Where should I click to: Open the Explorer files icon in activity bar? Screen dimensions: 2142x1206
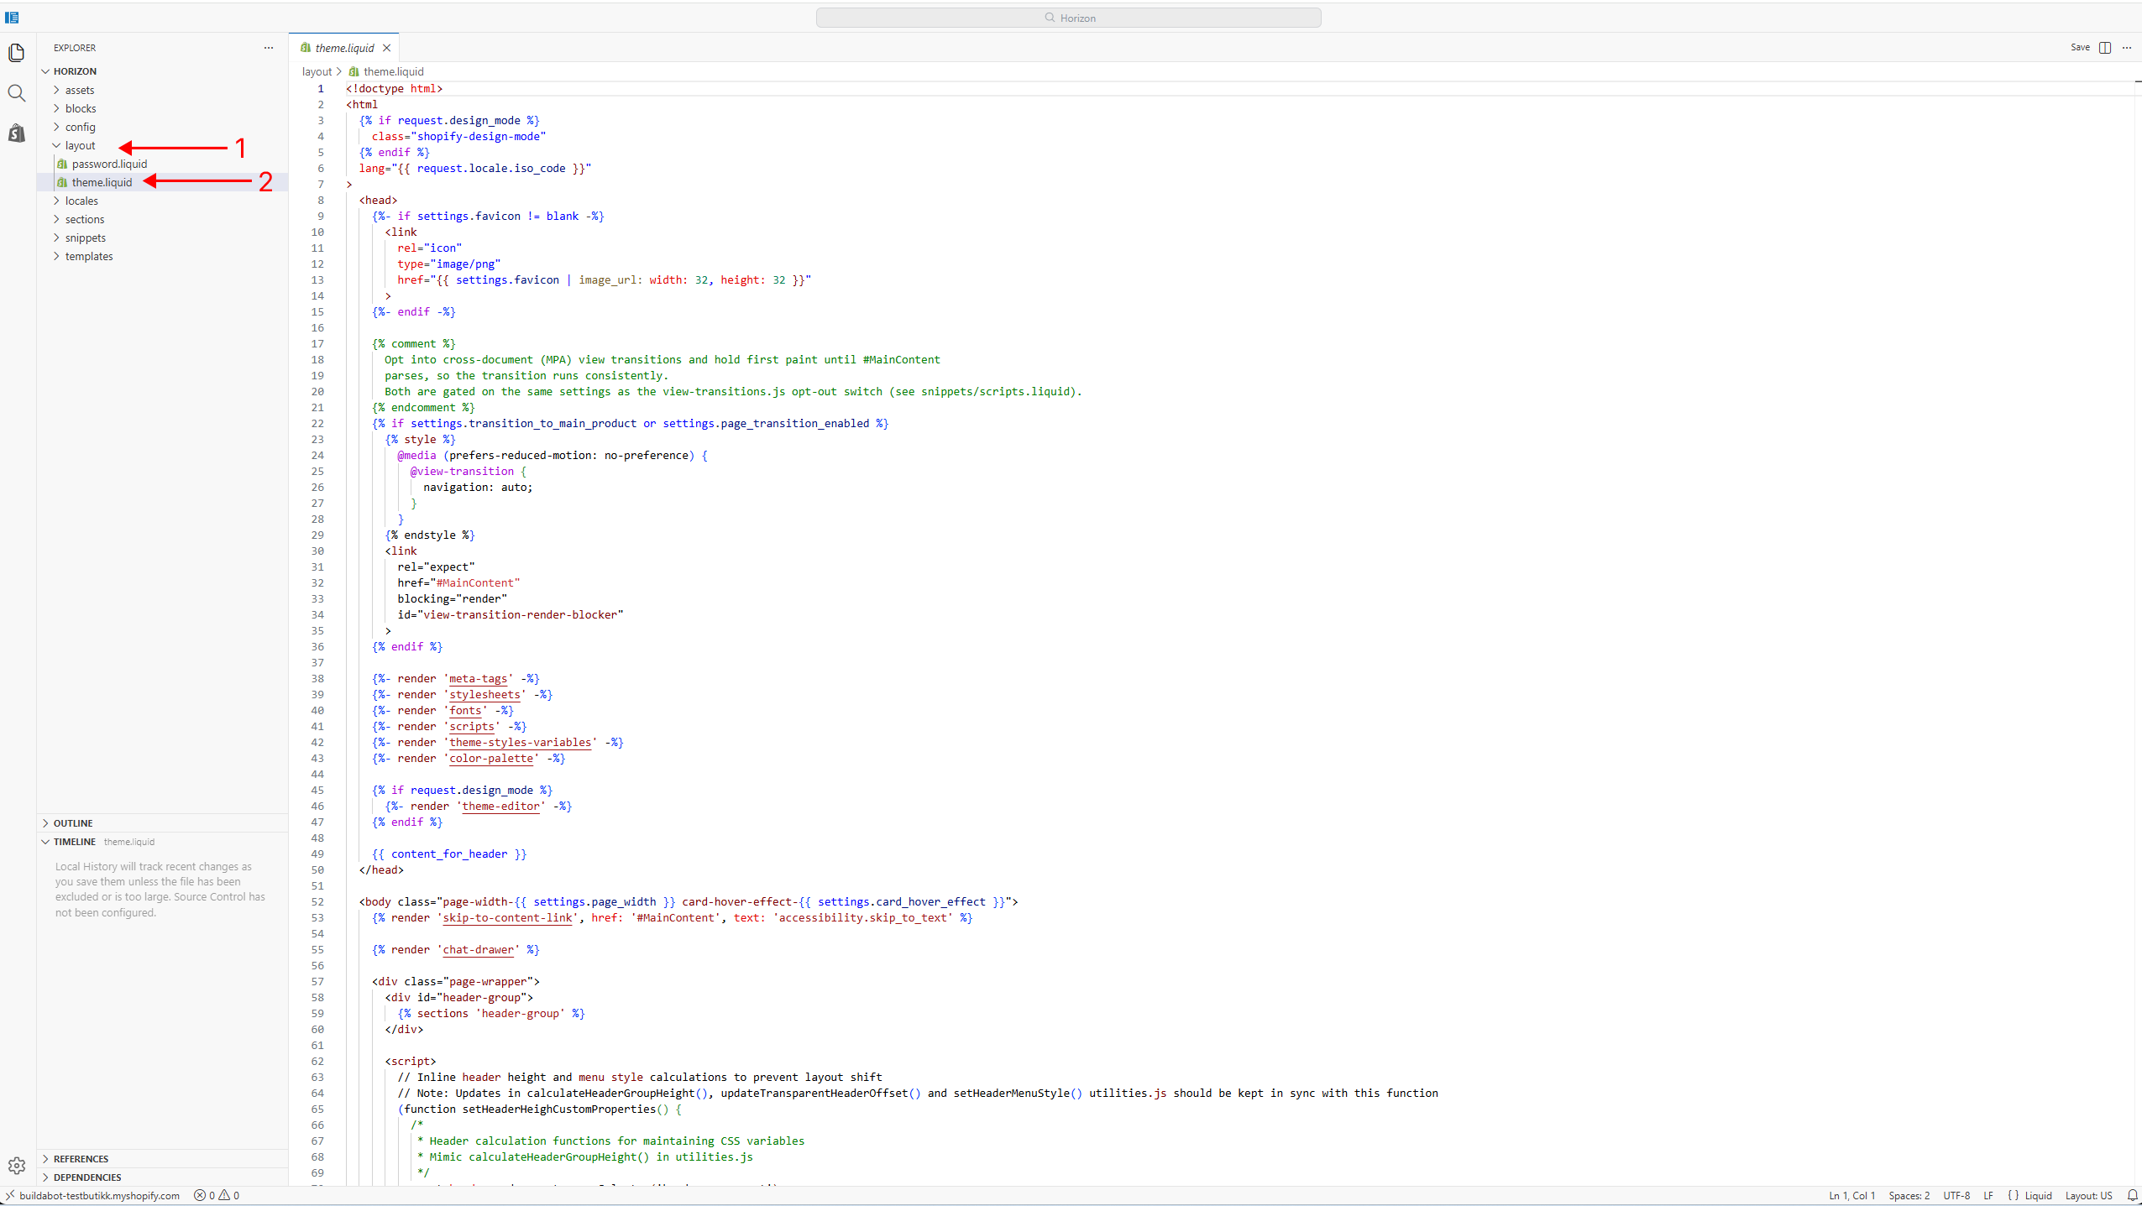[x=17, y=52]
